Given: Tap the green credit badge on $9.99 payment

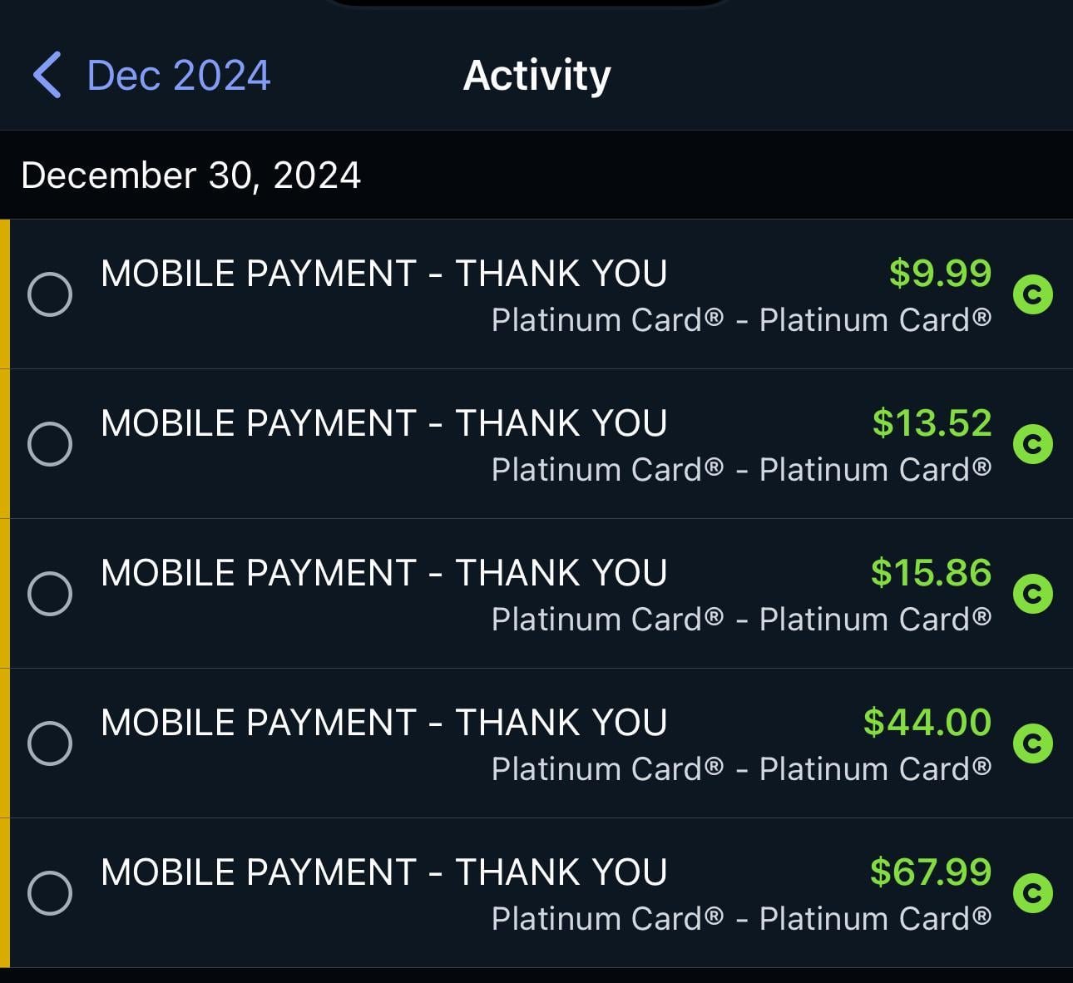Looking at the screenshot, I should coord(1034,293).
